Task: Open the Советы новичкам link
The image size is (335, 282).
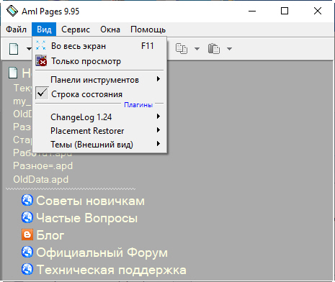Action: click(x=90, y=201)
